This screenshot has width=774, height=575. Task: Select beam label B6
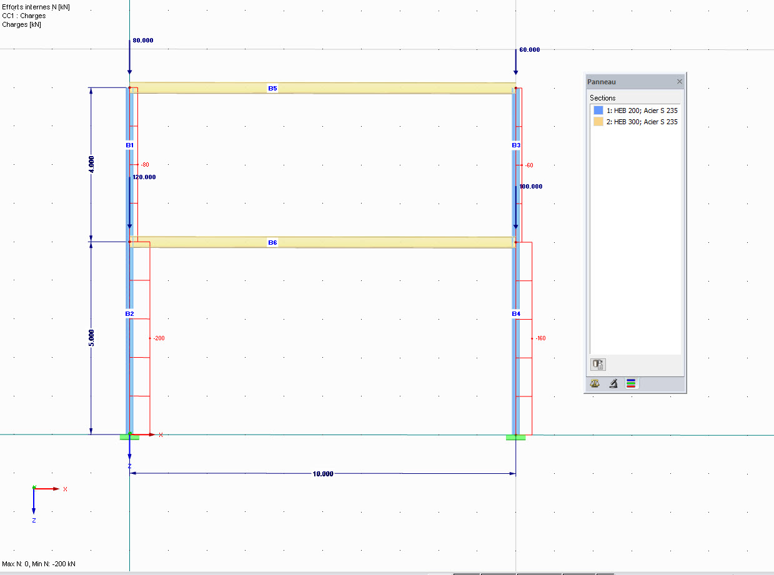(272, 242)
